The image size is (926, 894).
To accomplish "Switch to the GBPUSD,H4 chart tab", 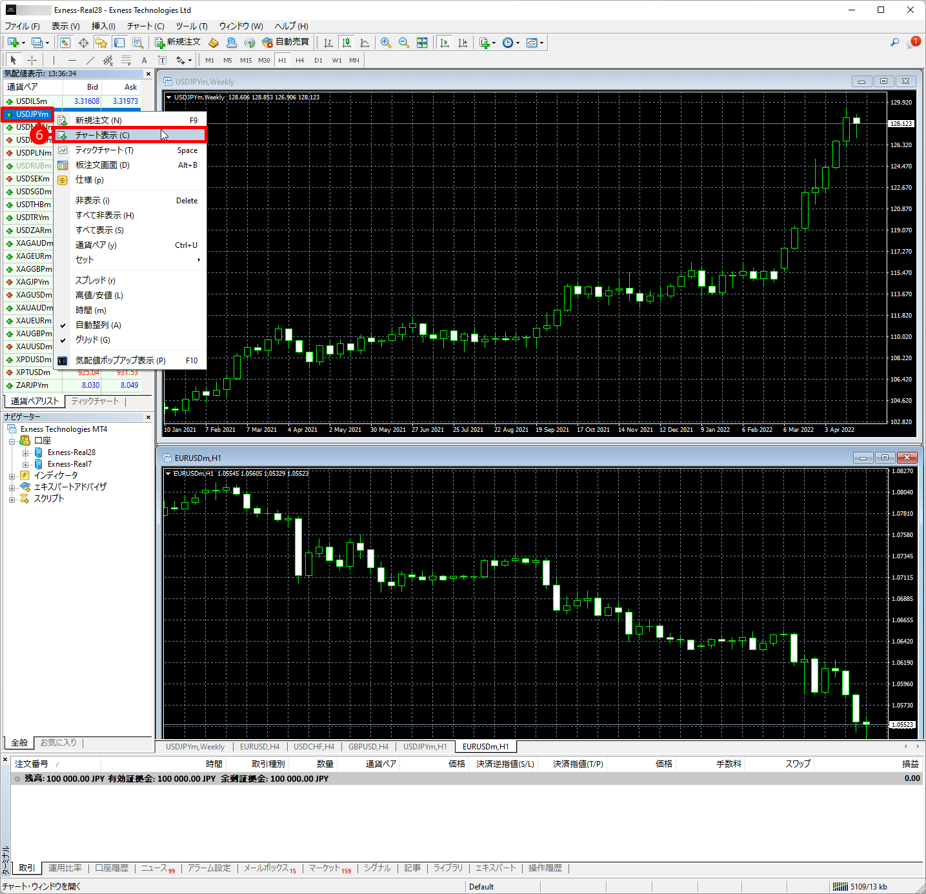I will (x=368, y=747).
